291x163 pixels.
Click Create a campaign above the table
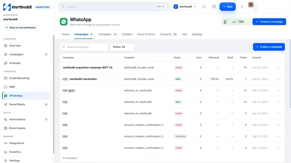[x=269, y=47]
